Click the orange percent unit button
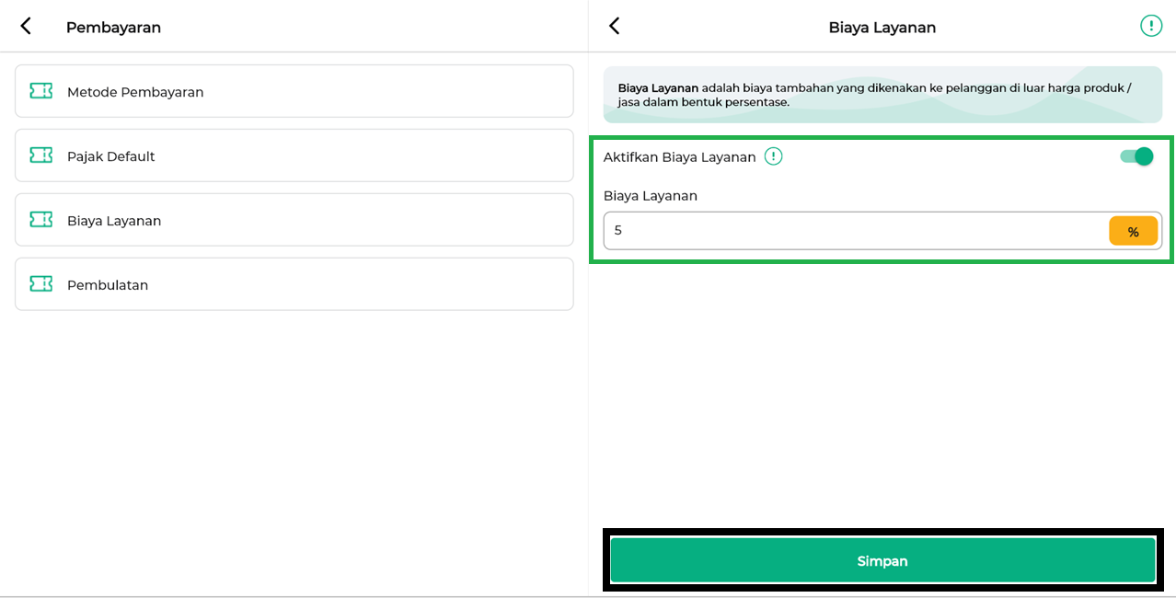This screenshot has width=1176, height=598. coord(1133,232)
